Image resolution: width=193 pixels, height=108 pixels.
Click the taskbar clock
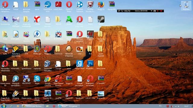click(186, 106)
